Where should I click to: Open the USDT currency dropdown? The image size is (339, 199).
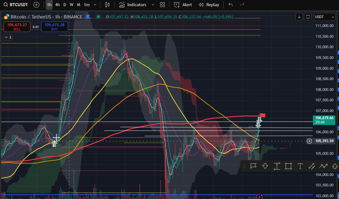(324, 17)
